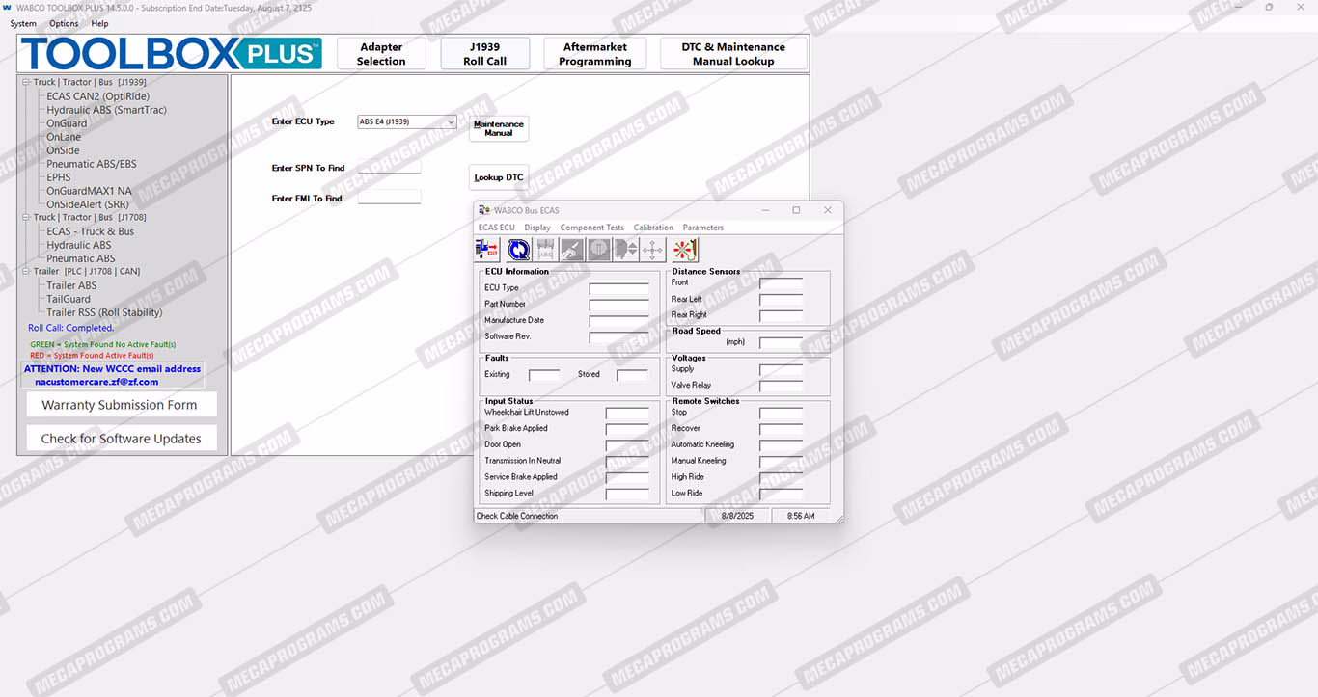The width and height of the screenshot is (1318, 697).
Task: Select OnSide in the tree
Action: pos(63,150)
